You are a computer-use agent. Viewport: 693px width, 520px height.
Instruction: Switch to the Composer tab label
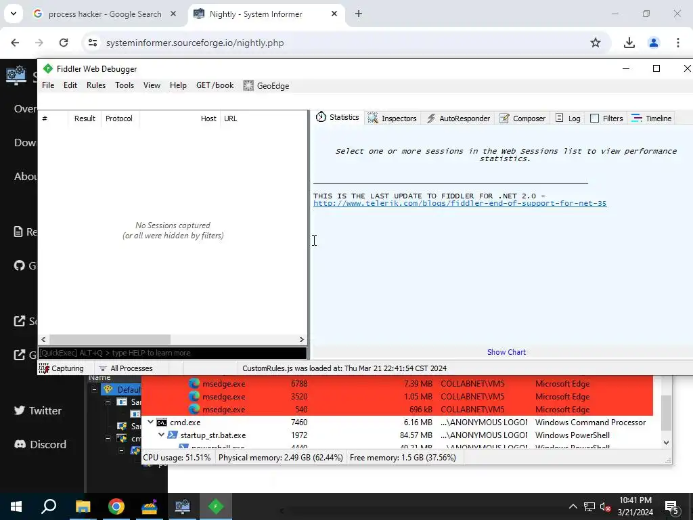(529, 118)
